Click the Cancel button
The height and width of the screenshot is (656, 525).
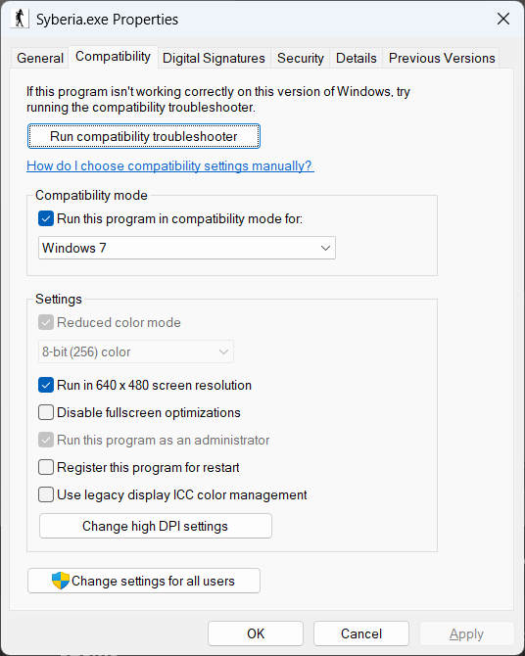coord(361,633)
